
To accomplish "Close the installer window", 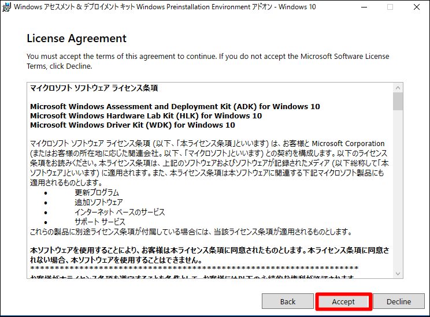I will pyautogui.click(x=417, y=7).
